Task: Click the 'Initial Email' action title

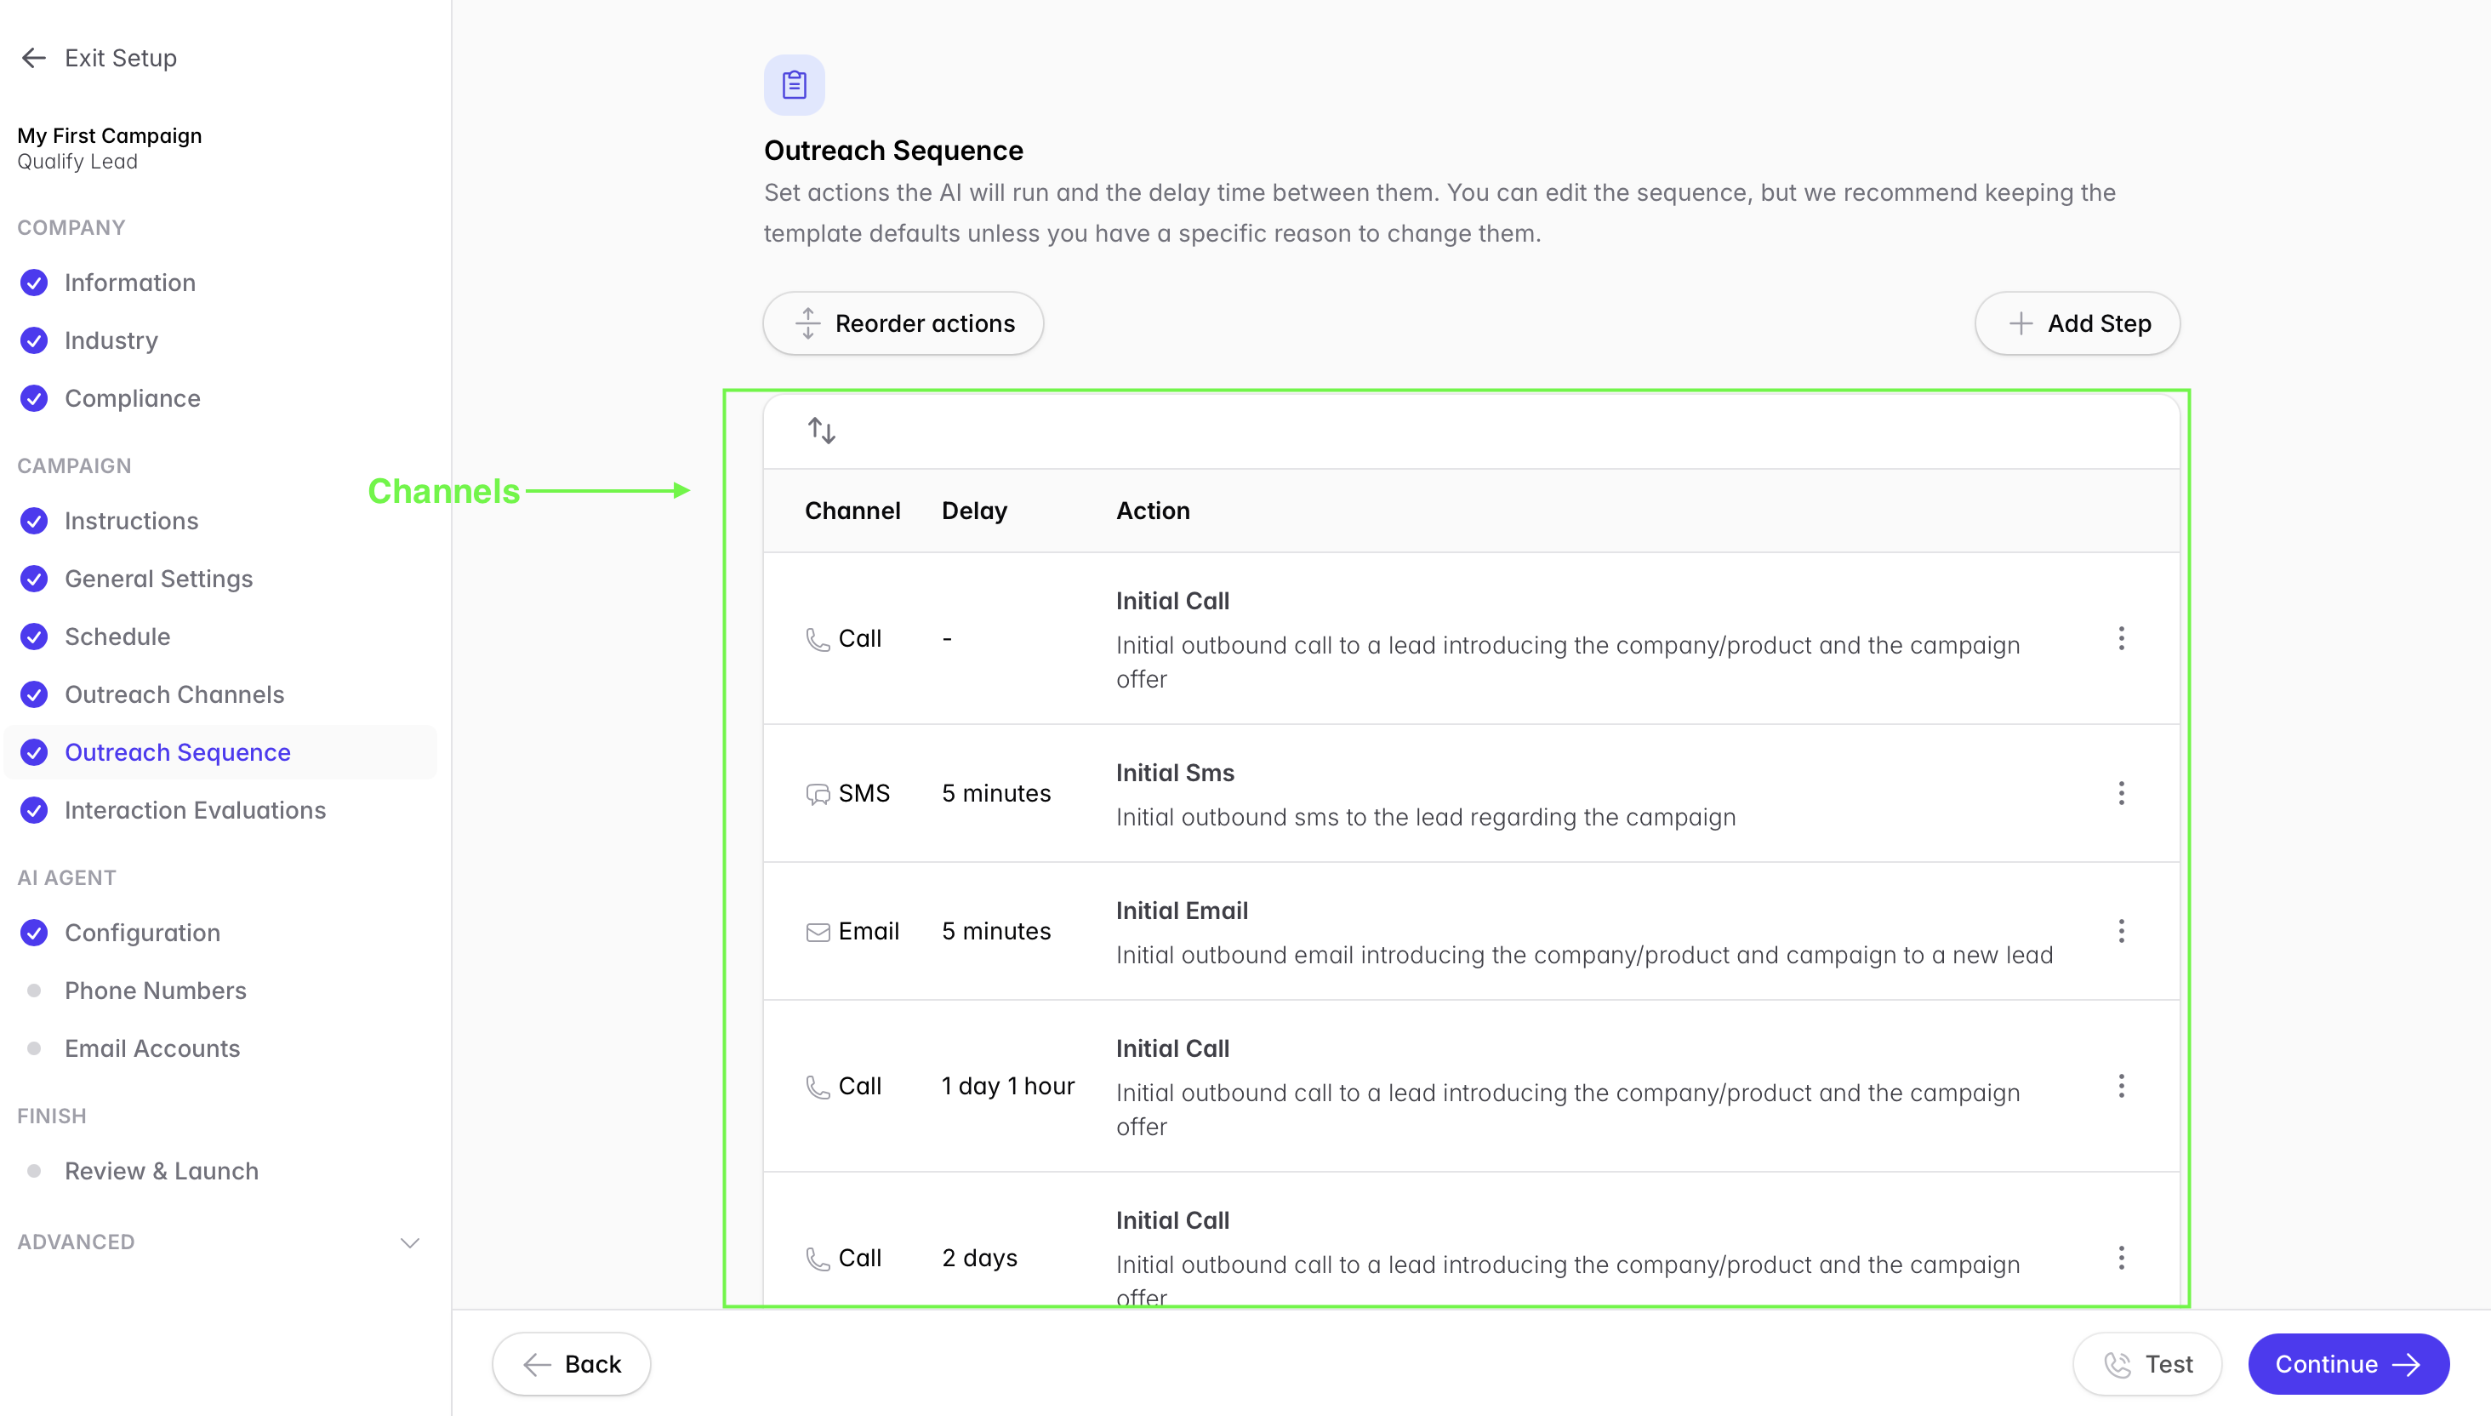Action: click(x=1182, y=911)
